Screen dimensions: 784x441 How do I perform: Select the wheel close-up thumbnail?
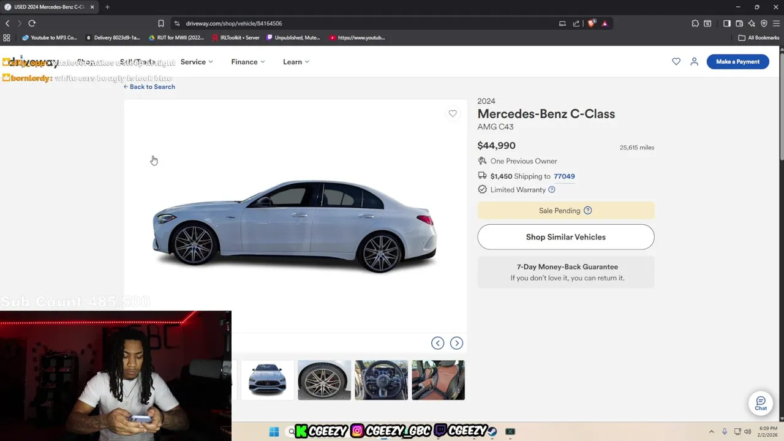click(x=324, y=380)
